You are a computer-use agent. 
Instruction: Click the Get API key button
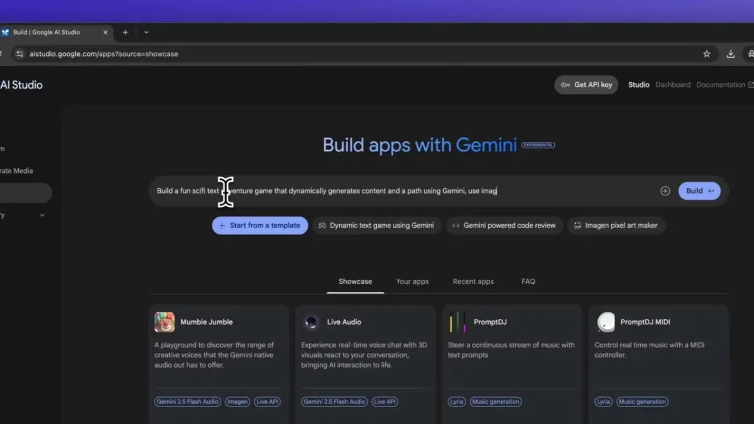coord(586,85)
